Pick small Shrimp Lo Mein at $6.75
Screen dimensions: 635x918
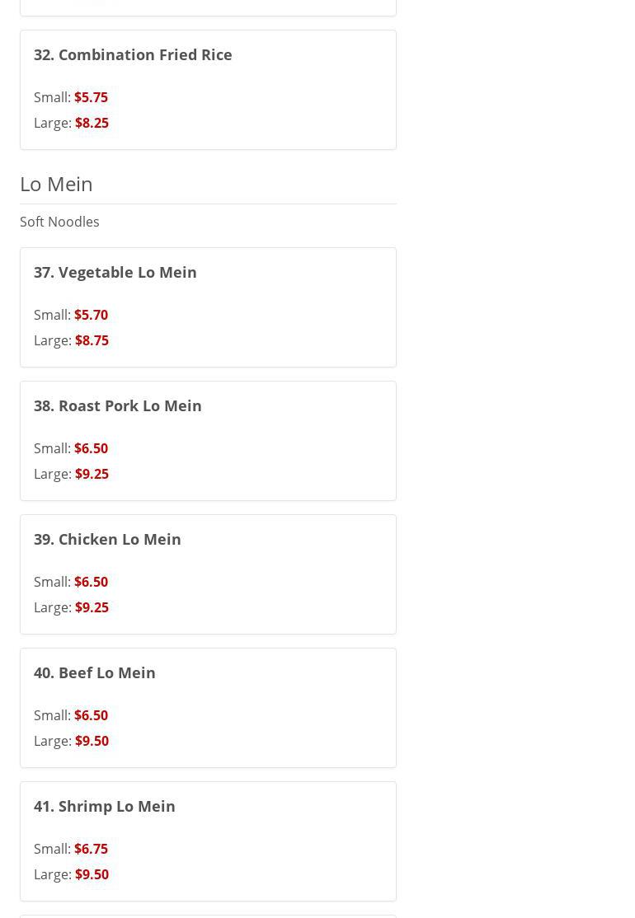pos(91,849)
